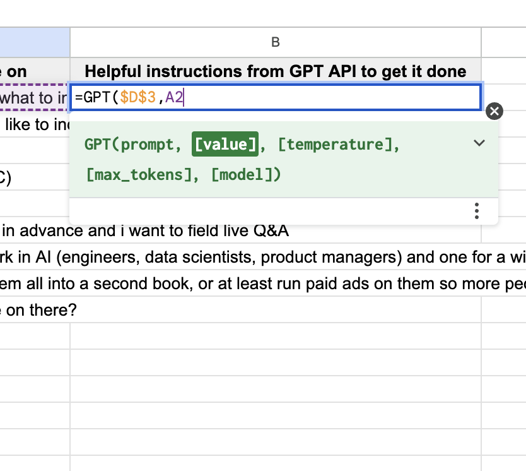Click the GPT function name in the help popup
The image size is (526, 471).
point(101,144)
